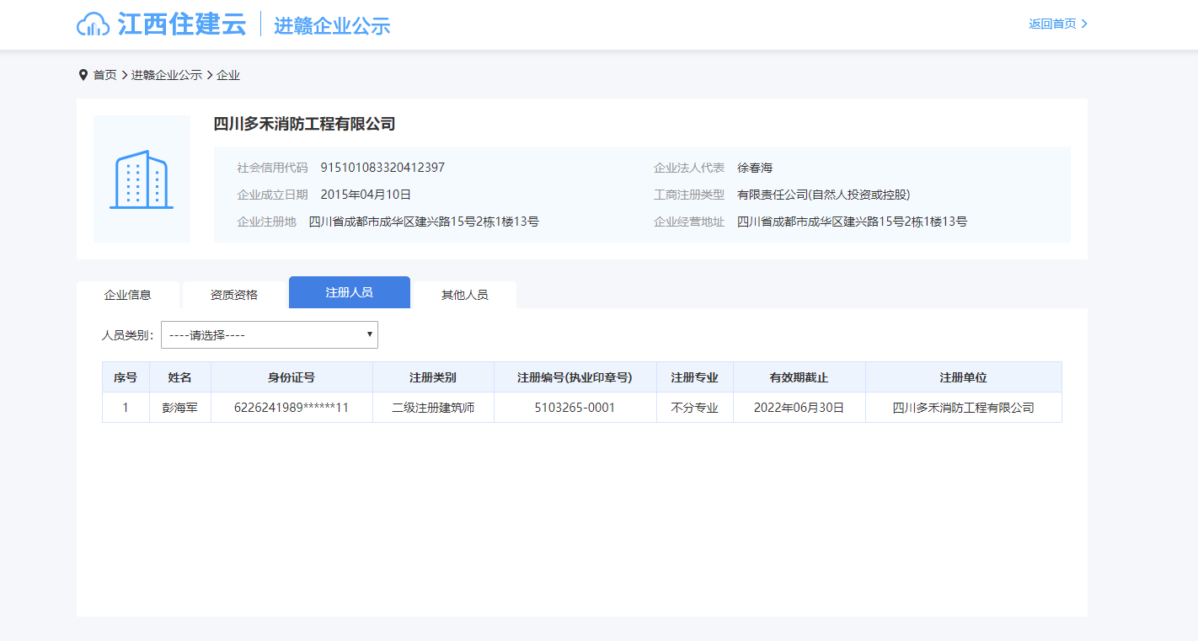Switch to the 企业信息 tab

click(x=127, y=295)
